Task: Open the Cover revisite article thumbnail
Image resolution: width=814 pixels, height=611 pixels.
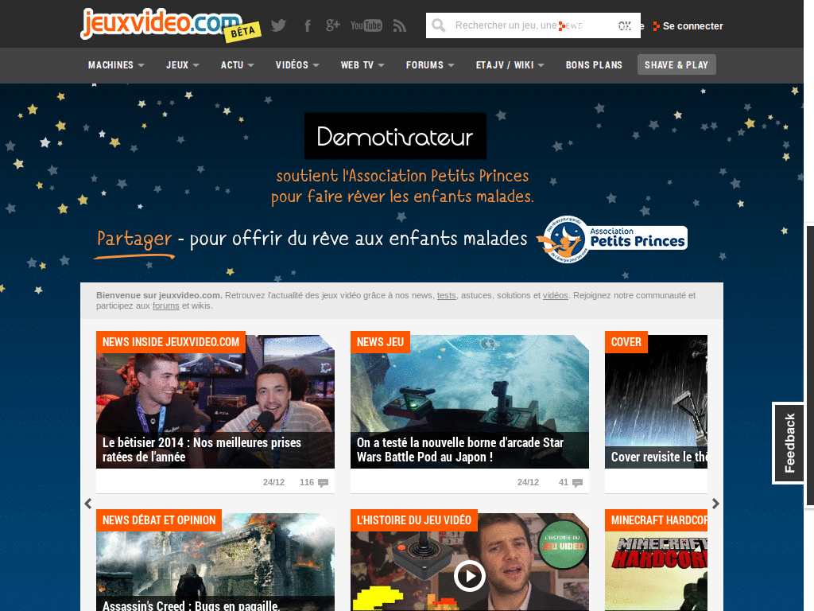Action: [656, 402]
